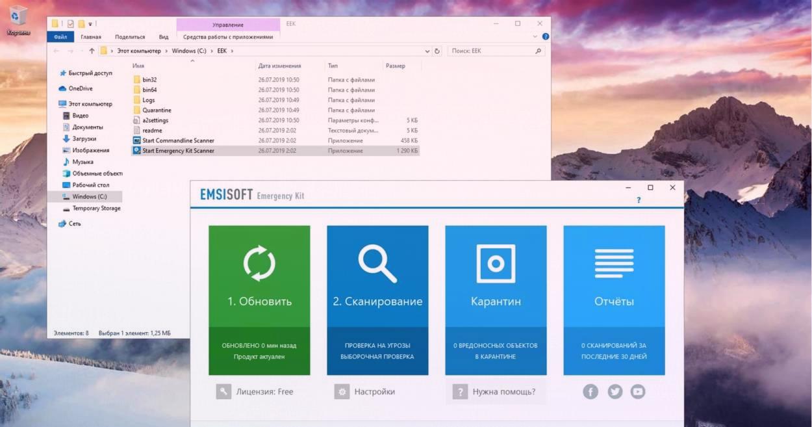Click Лицензия: Free link

click(x=264, y=392)
